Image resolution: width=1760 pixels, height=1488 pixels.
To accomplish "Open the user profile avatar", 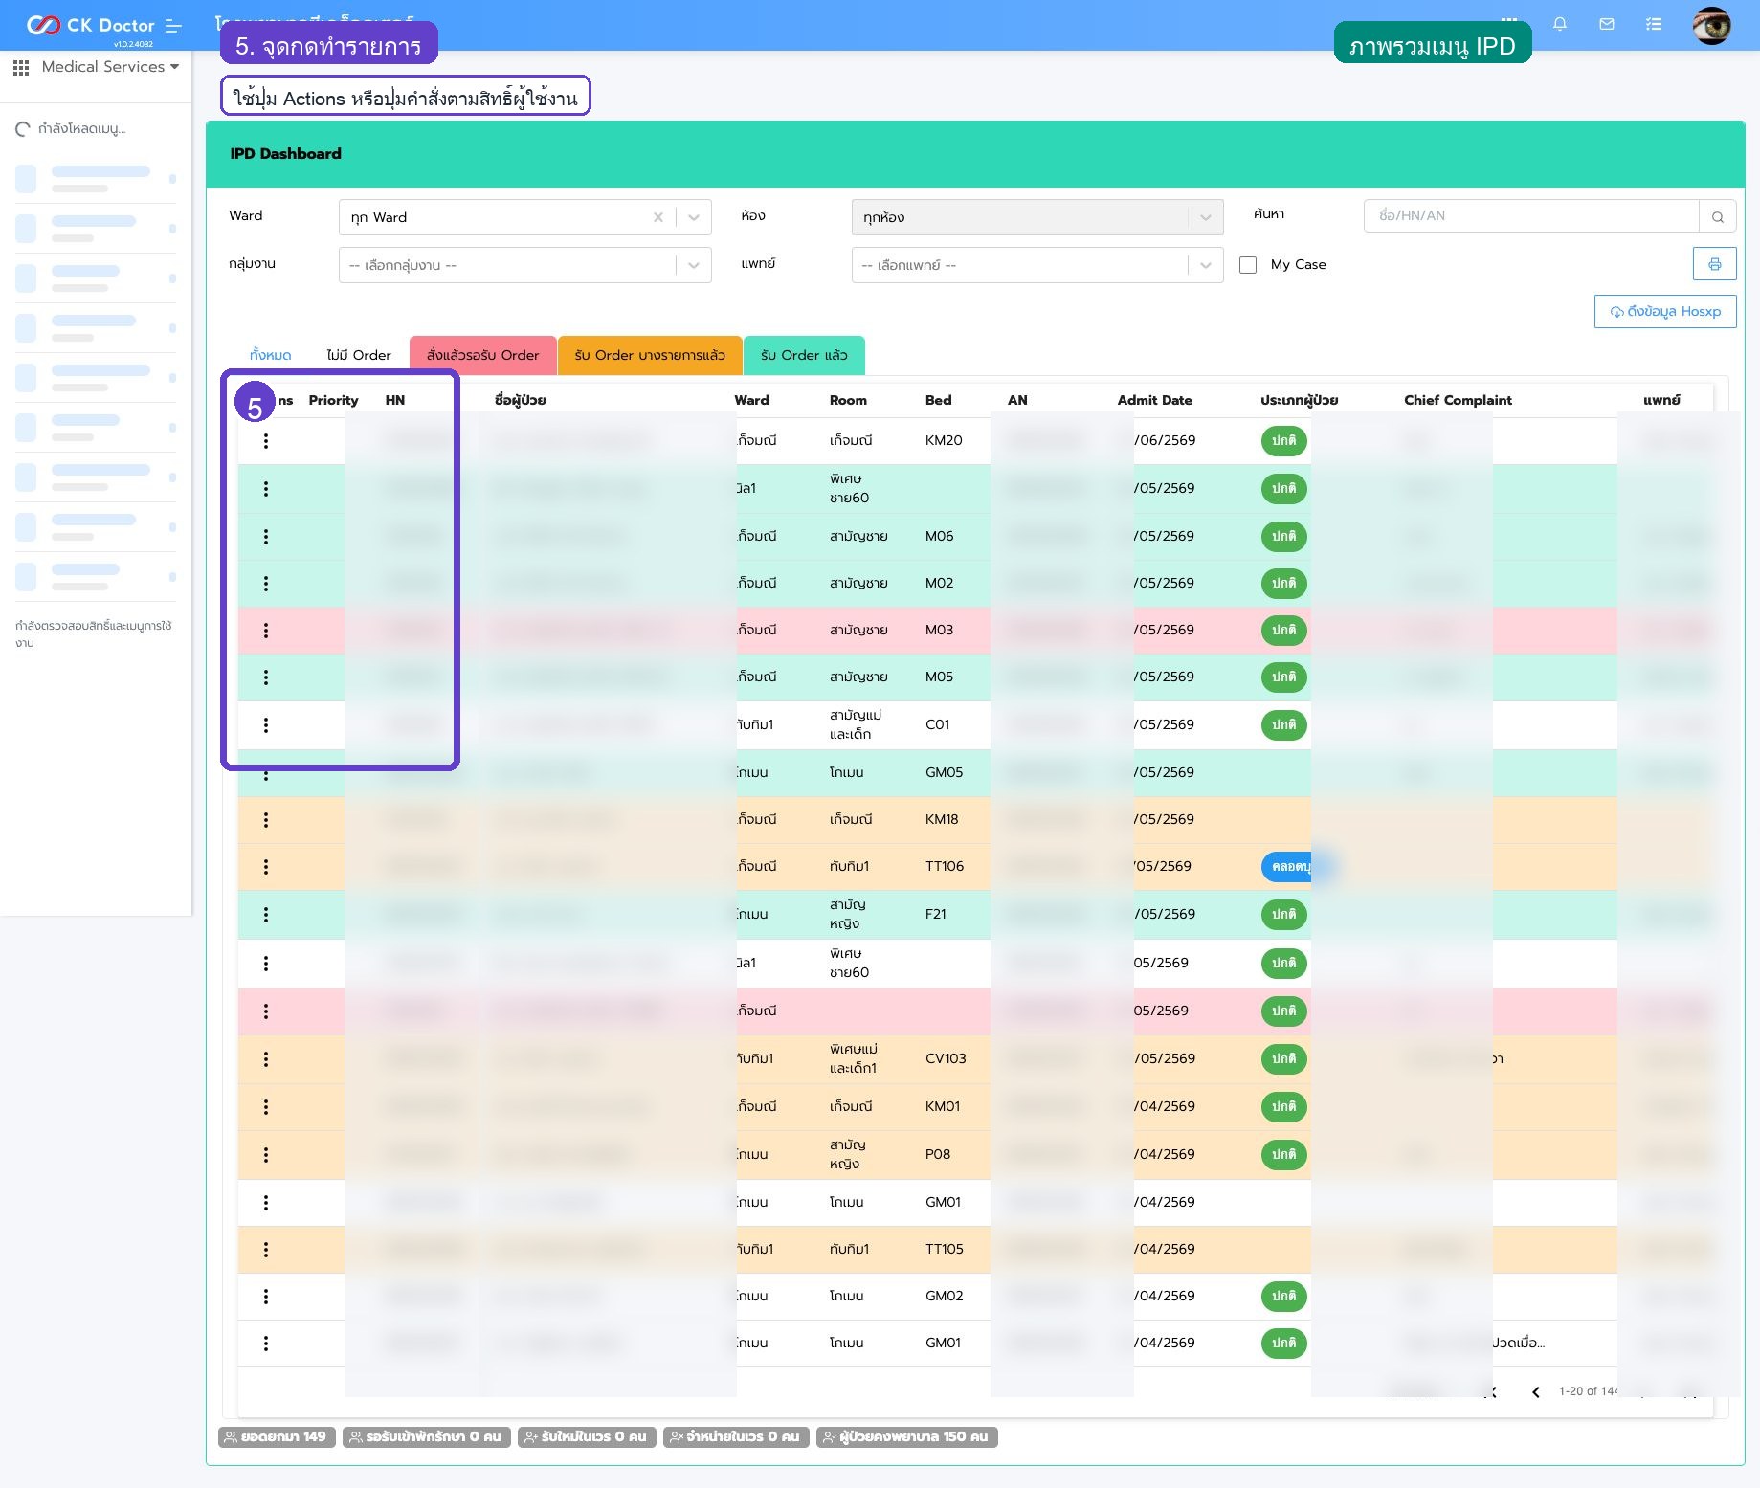I will (1711, 26).
